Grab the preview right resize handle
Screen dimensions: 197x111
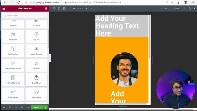[x=152, y=60]
